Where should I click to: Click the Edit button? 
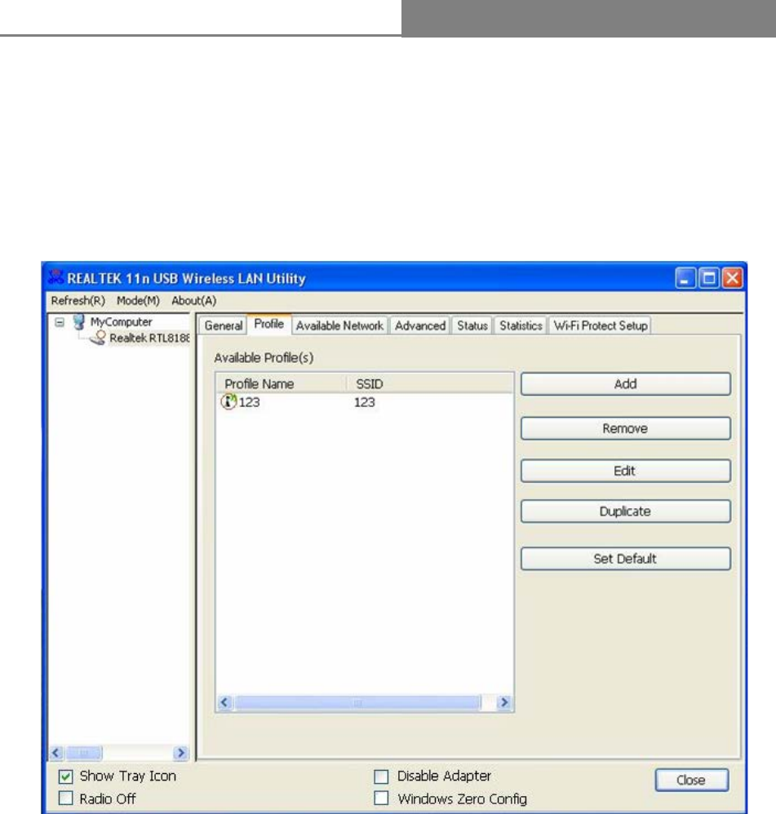tap(625, 471)
